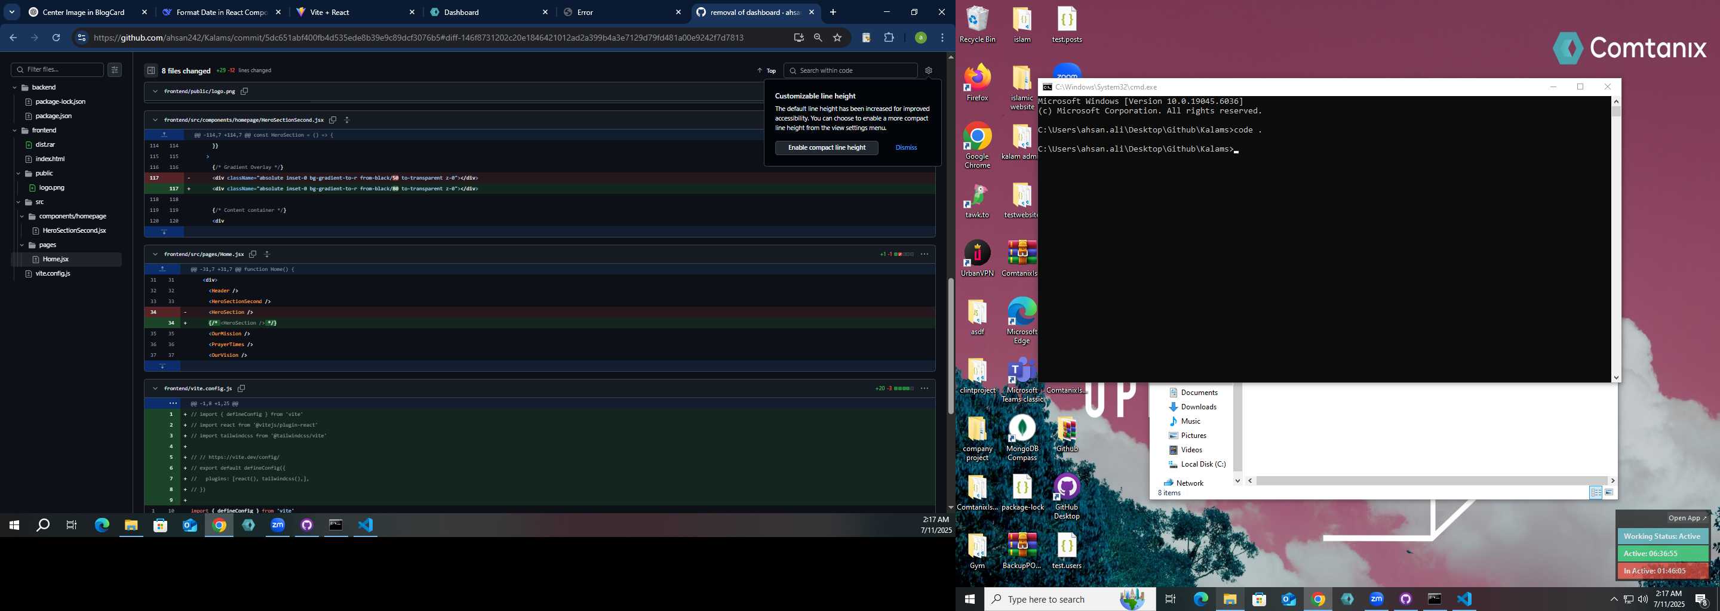Select the MongoDB Compass desktop shortcut
Image resolution: width=1720 pixels, height=611 pixels.
pos(1022,437)
